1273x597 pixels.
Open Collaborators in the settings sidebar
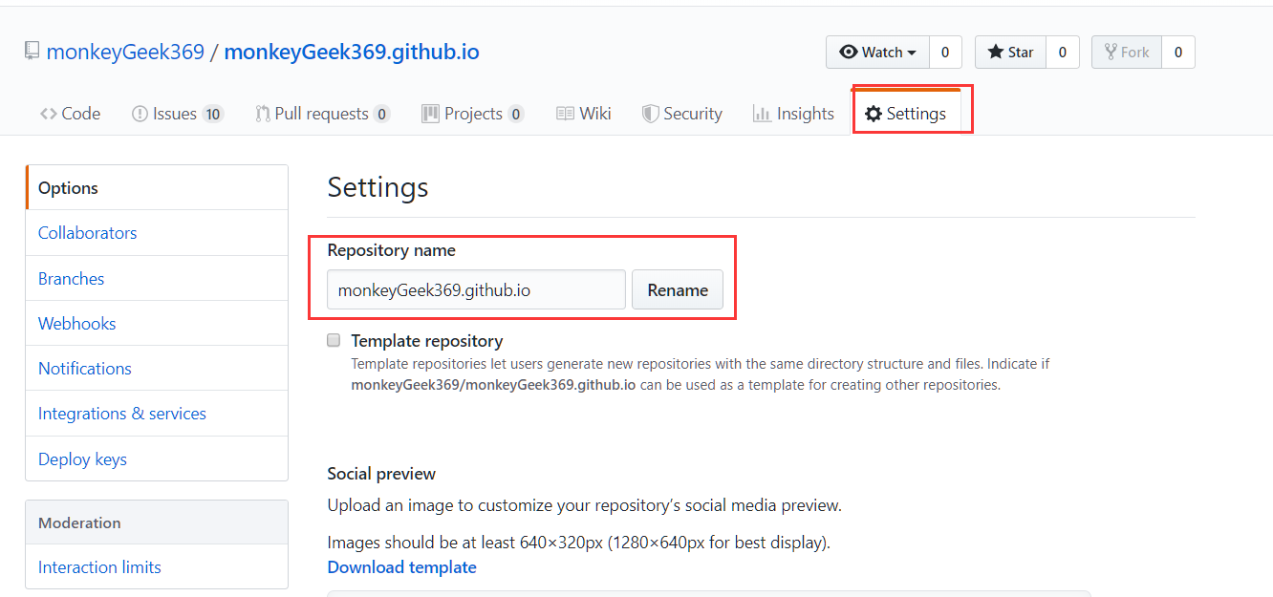tap(157, 233)
